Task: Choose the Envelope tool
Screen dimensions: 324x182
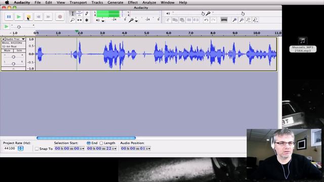Action: pyautogui.click(x=79, y=14)
